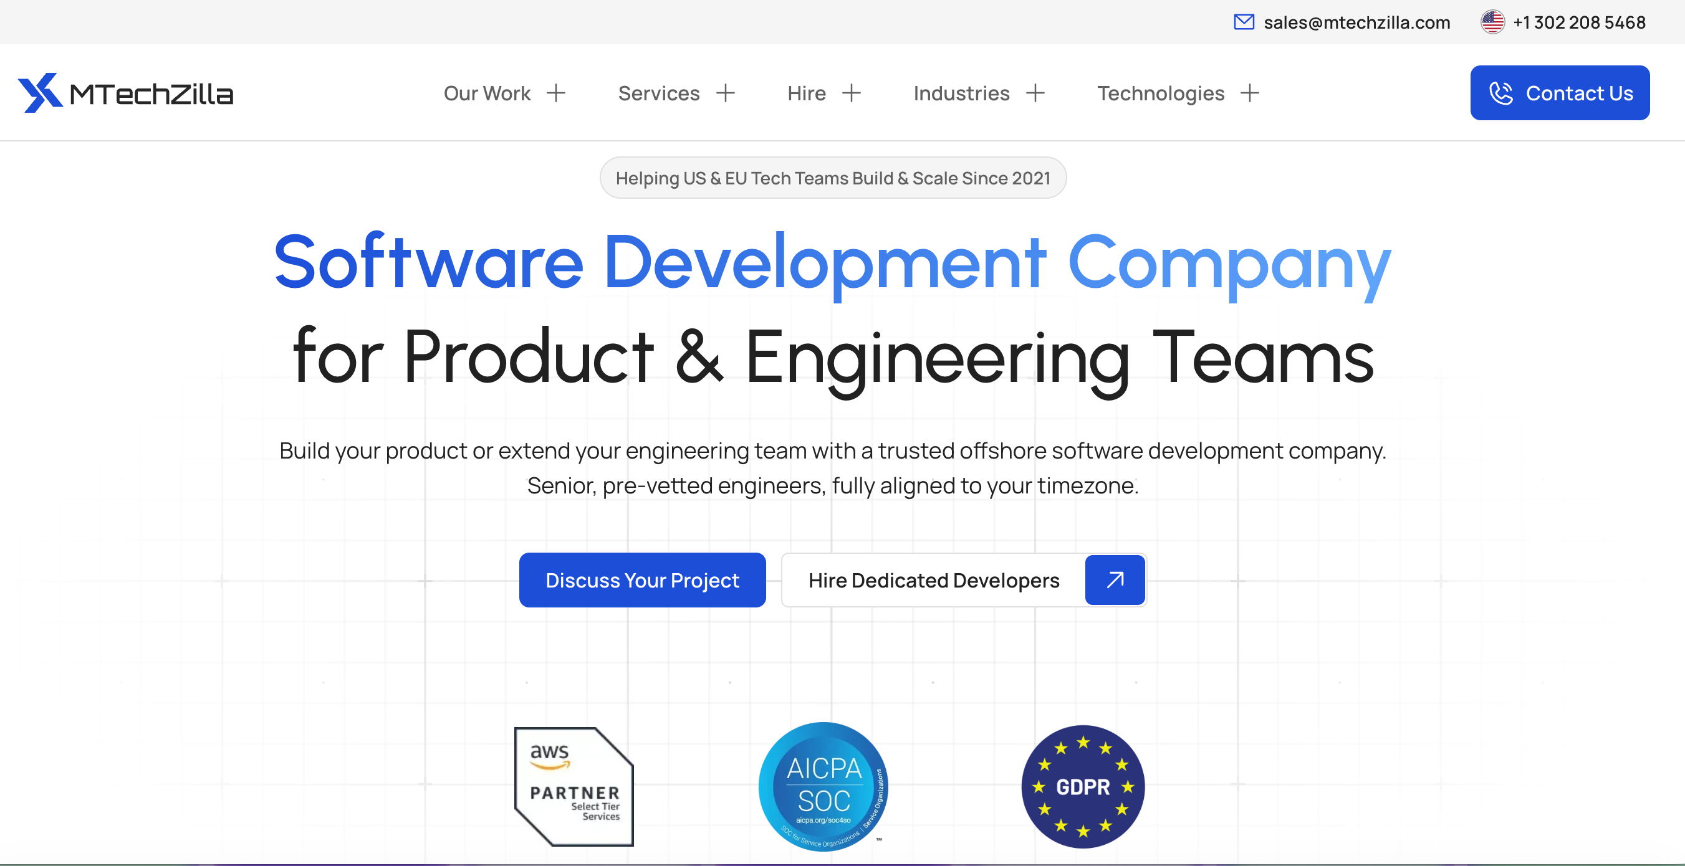Open the Services menu
Image resolution: width=1685 pixels, height=866 pixels.
tap(659, 93)
